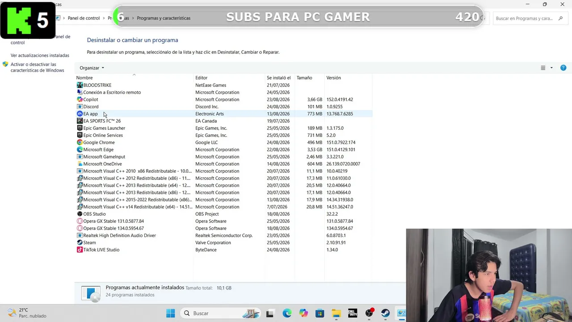This screenshot has height=322, width=572.
Task: Sort programs by the Editor column
Action: tap(201, 78)
